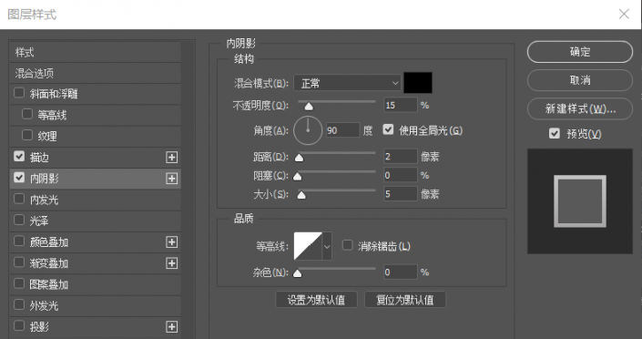Select the 混合选项 entry
Viewport: 642px width, 339px height.
pos(95,74)
